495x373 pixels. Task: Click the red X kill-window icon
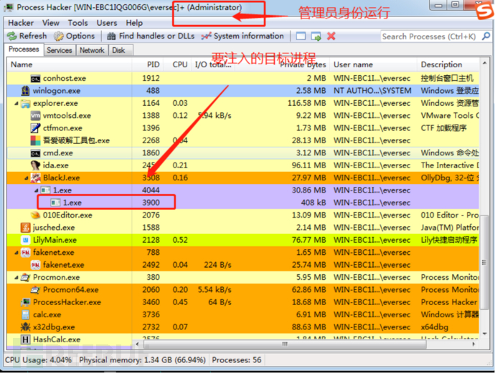pos(331,36)
